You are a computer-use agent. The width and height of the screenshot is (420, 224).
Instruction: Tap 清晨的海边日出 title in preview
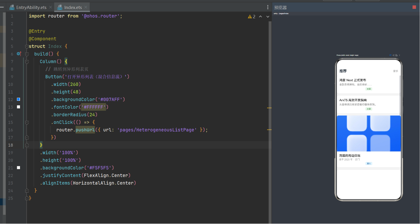coord(350,156)
